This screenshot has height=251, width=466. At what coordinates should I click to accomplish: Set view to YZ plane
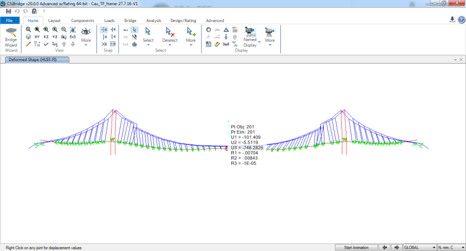(55, 37)
